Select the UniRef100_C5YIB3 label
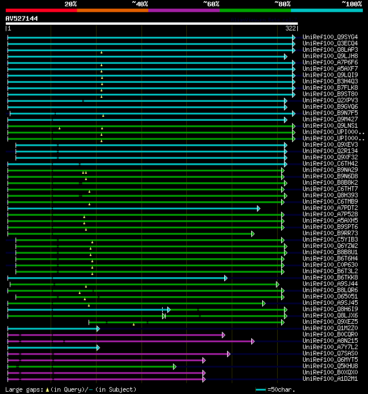Image resolution: width=368 pixels, height=394 pixels. pyautogui.click(x=330, y=239)
